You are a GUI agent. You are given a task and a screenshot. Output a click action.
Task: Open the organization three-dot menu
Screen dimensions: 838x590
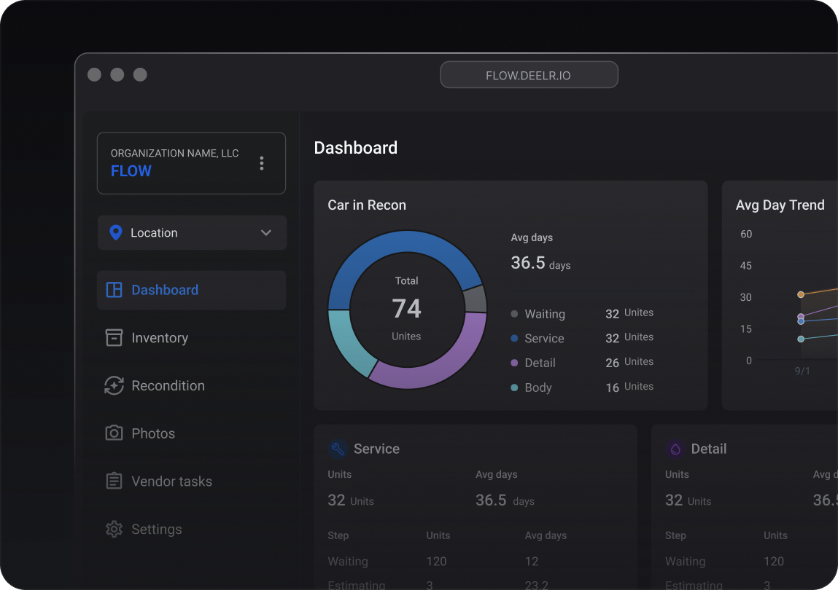(x=261, y=163)
